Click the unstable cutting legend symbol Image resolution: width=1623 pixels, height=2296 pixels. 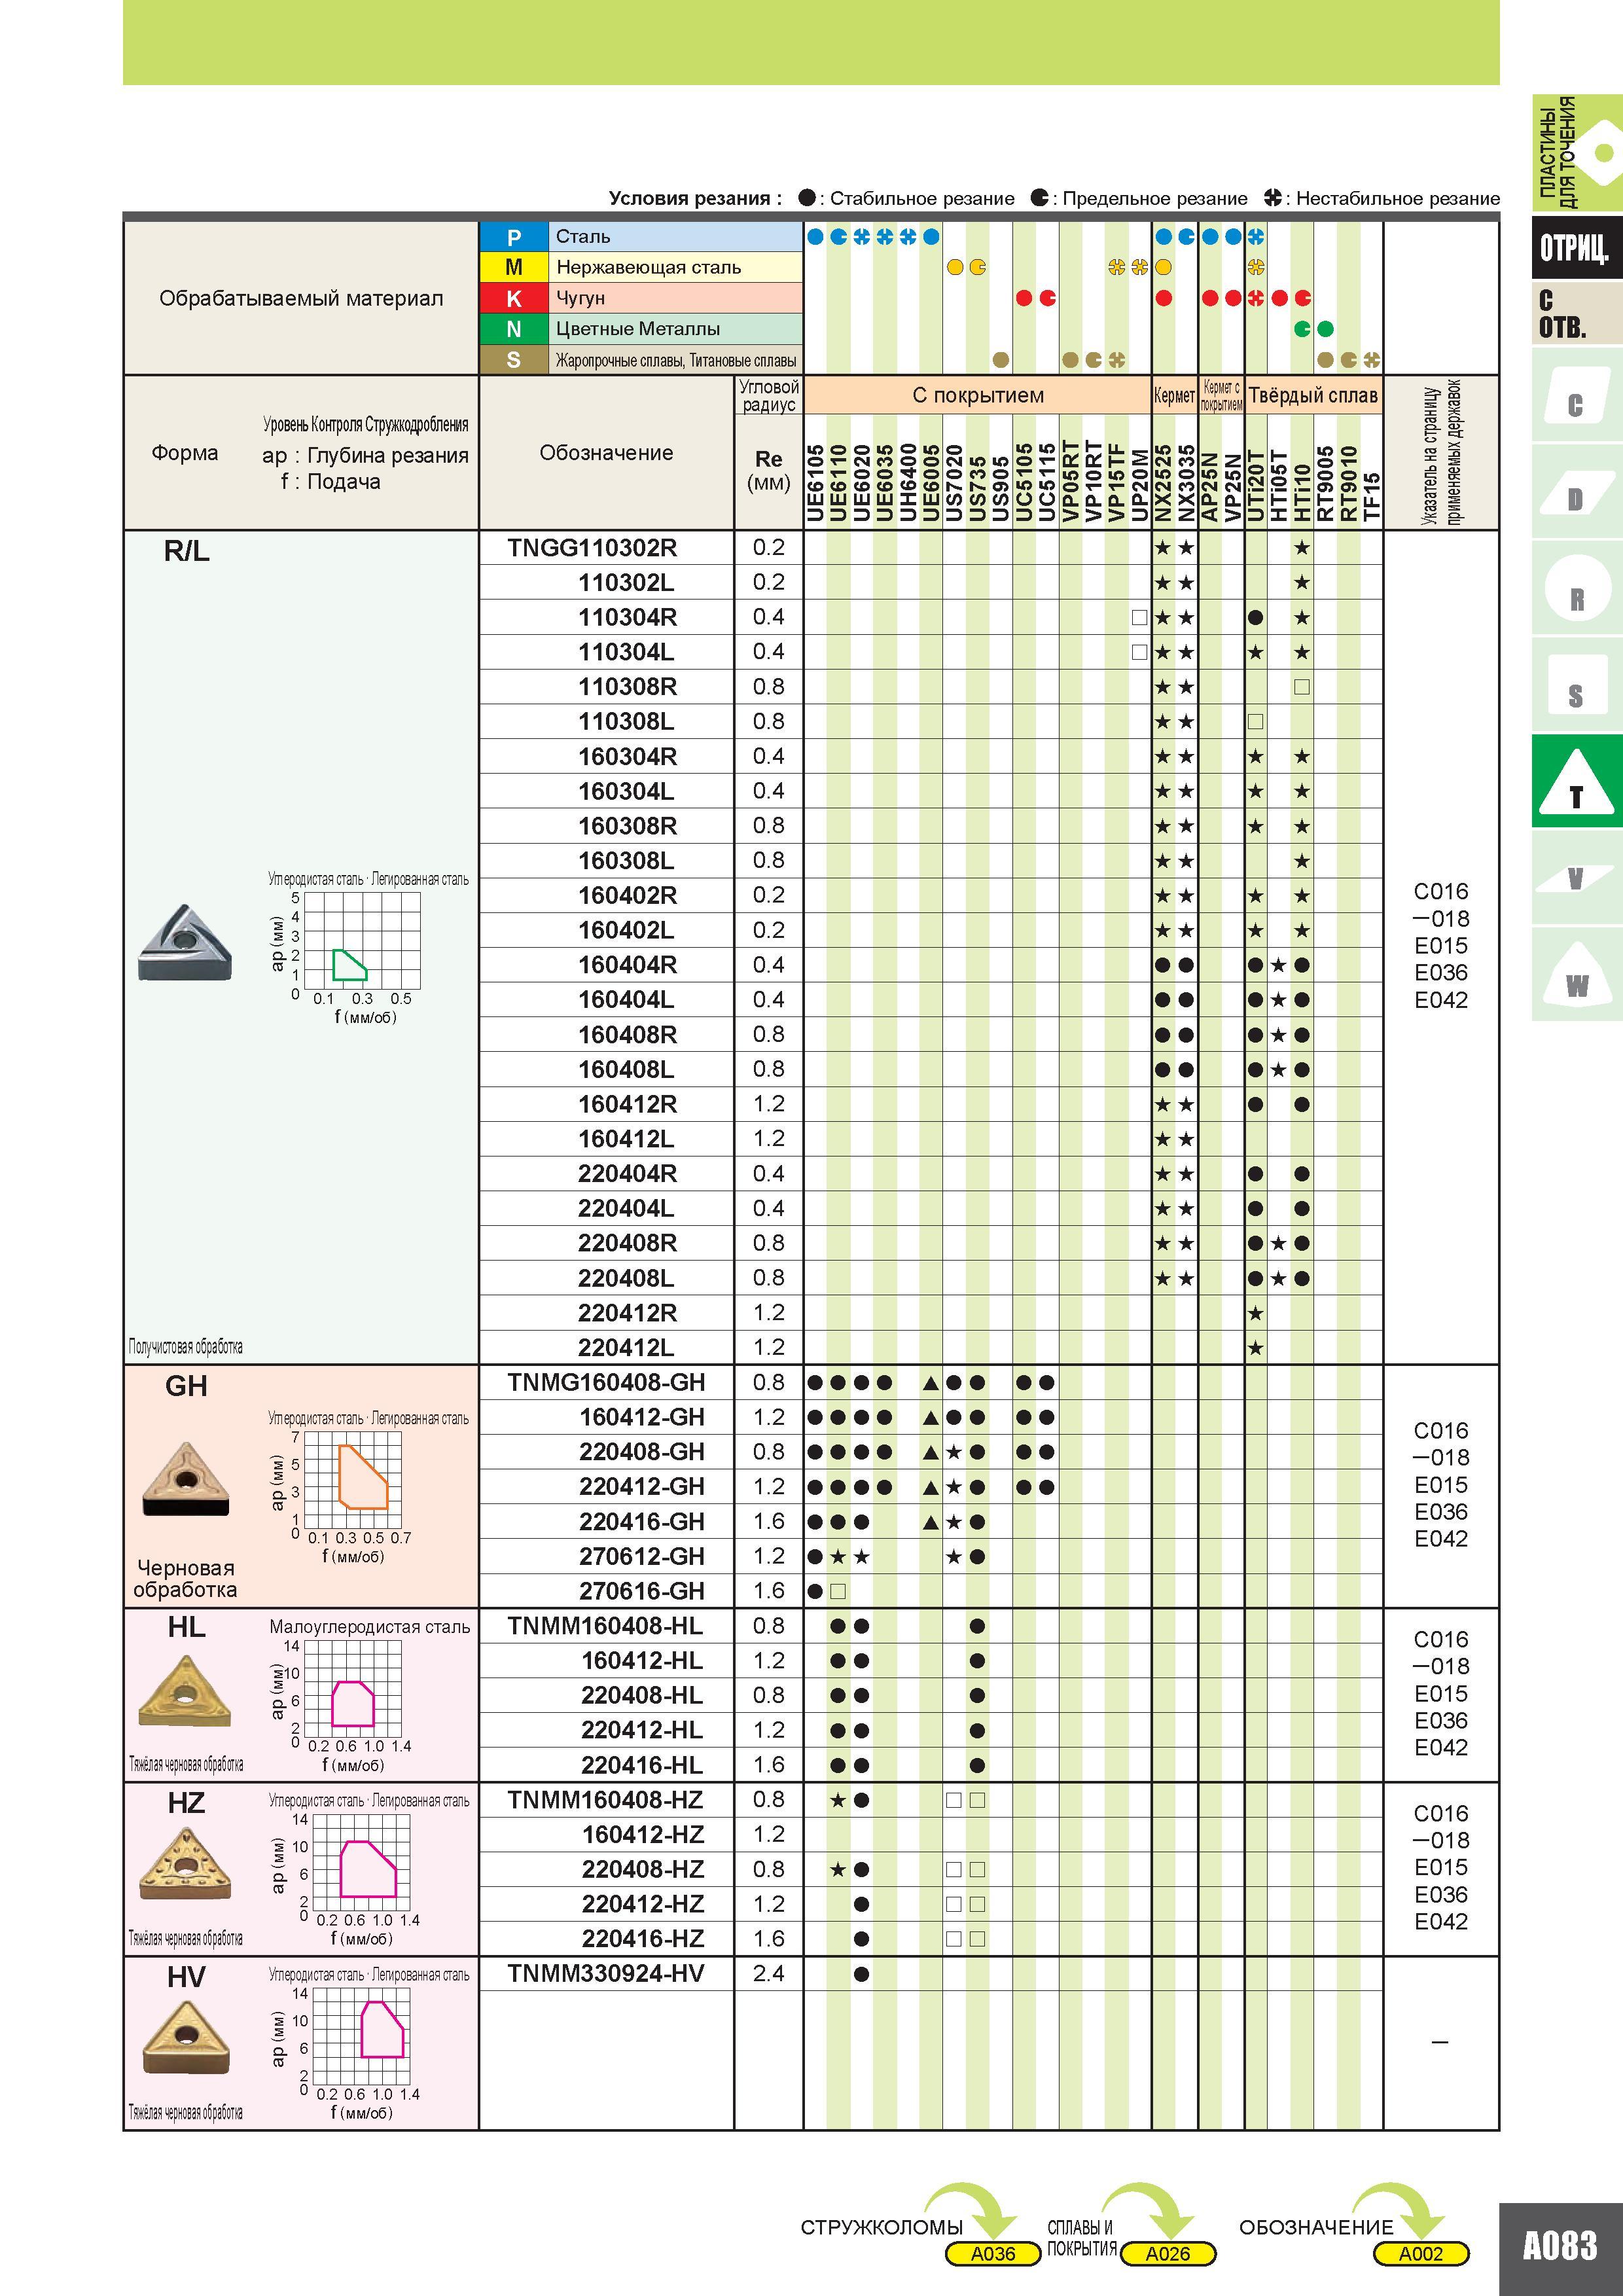coord(1272,197)
